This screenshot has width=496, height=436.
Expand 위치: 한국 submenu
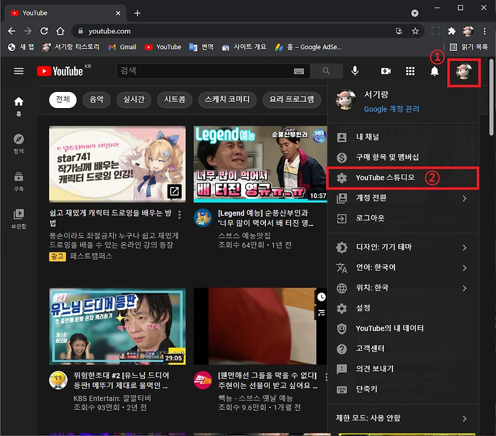pos(403,288)
